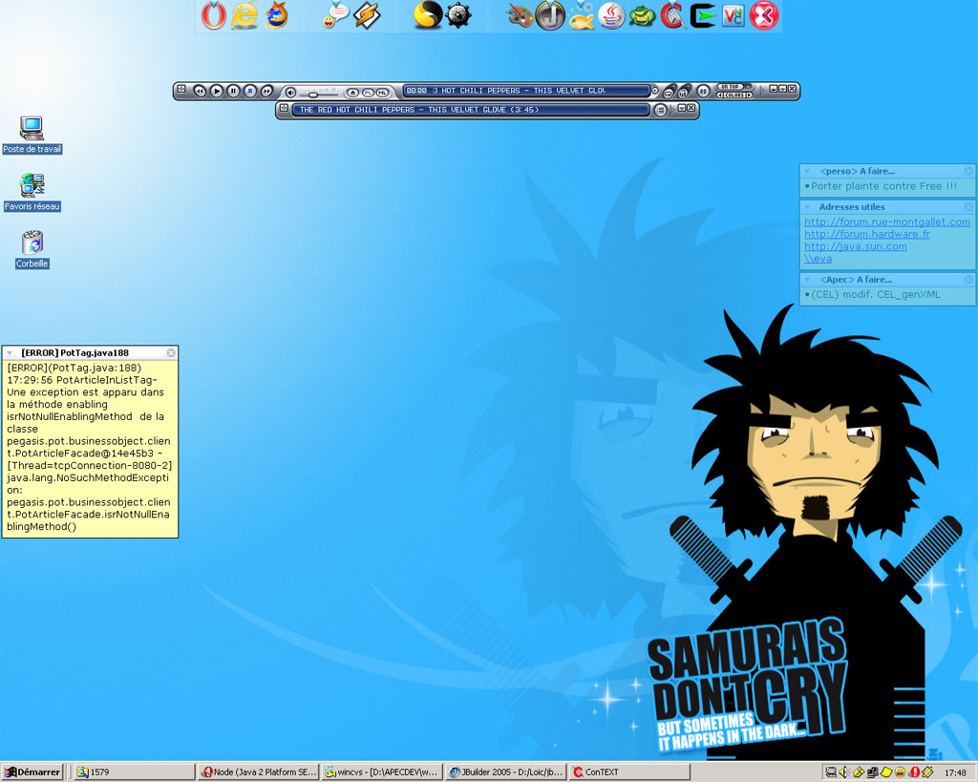Click the network computers tray icon
The height and width of the screenshot is (782, 978).
pos(873,772)
